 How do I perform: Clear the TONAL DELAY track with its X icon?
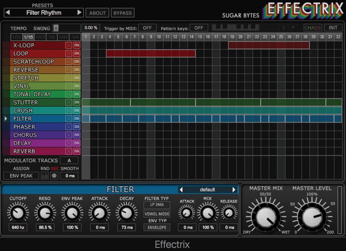[x=68, y=94]
